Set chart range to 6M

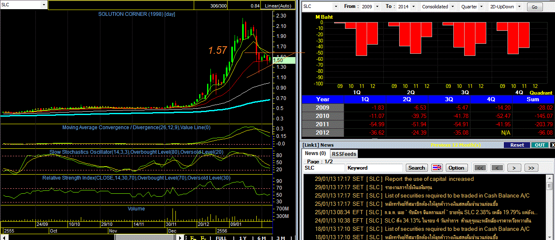pos(262,237)
